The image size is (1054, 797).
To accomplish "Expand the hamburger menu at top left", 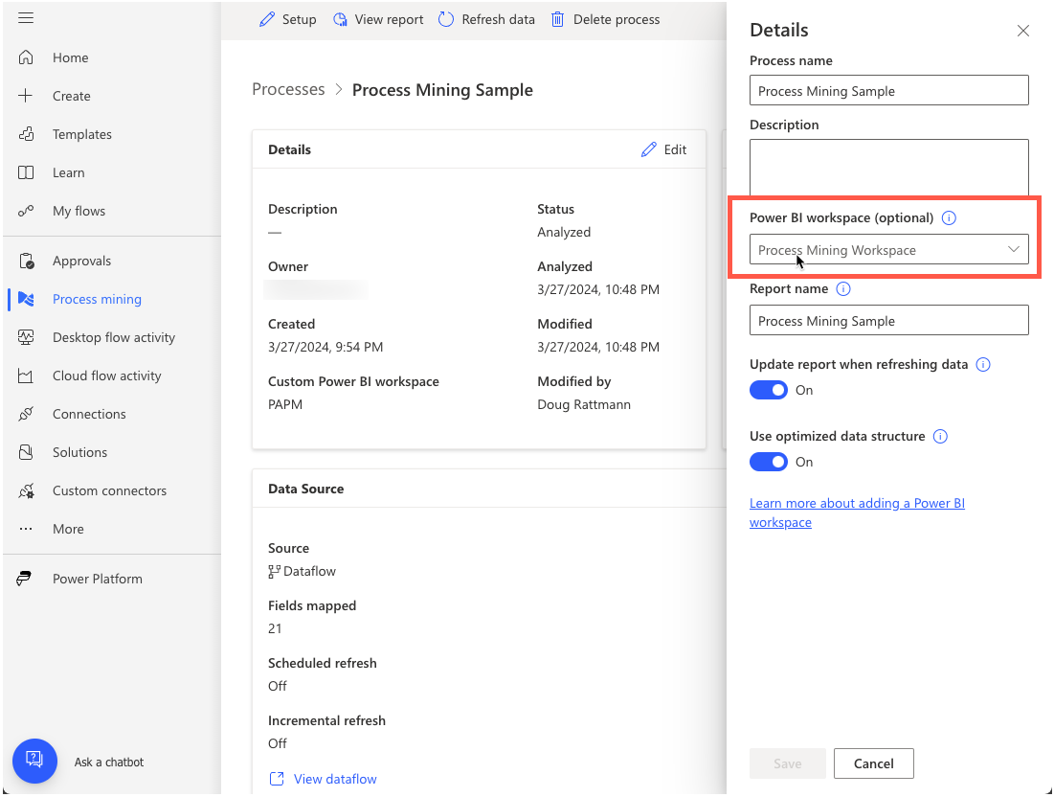I will pos(28,17).
